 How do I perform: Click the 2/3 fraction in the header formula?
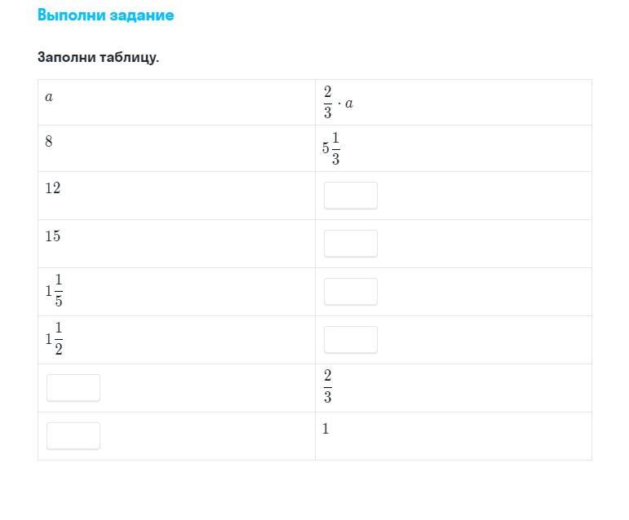pos(328,102)
